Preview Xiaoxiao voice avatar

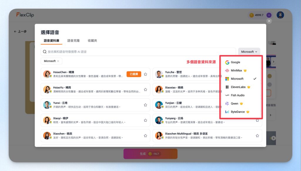(x=159, y=90)
